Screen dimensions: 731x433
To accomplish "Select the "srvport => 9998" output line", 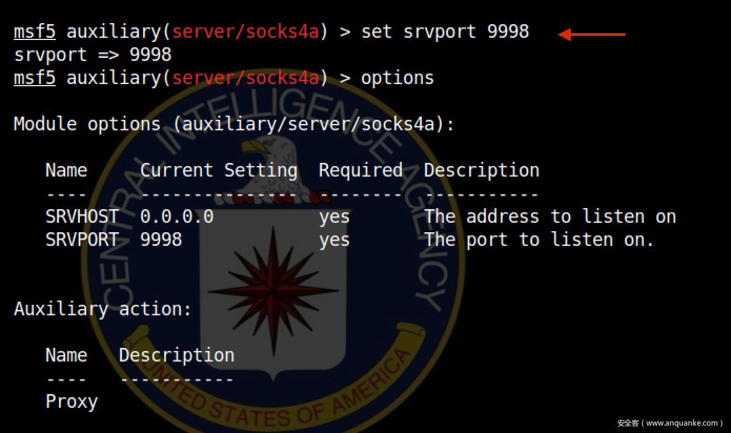I will pyautogui.click(x=93, y=55).
